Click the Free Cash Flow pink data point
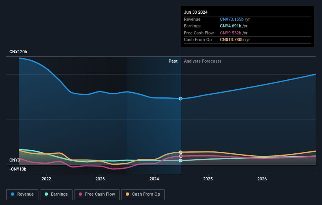The width and height of the screenshot is (322, 205). 181,156
